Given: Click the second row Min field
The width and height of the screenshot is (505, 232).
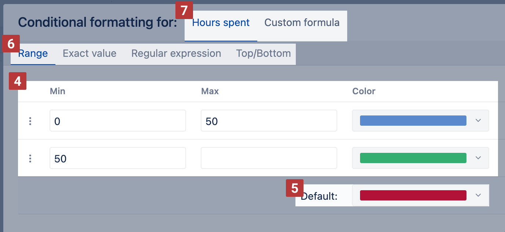Looking at the screenshot, I should point(117,158).
